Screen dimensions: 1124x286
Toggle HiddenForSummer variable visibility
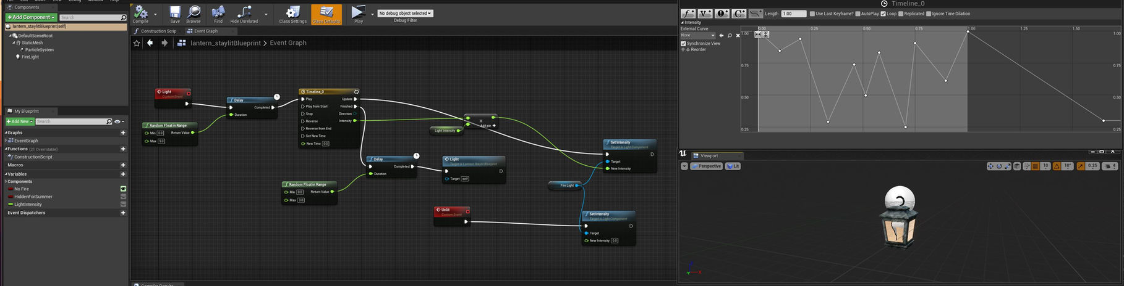(x=123, y=197)
